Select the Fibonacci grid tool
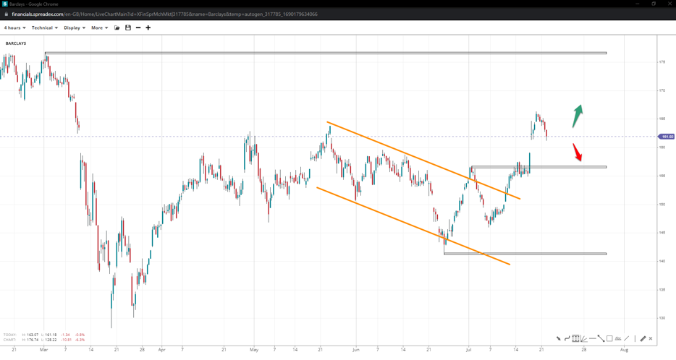Viewport: 676px width, 360px height. pos(575,338)
